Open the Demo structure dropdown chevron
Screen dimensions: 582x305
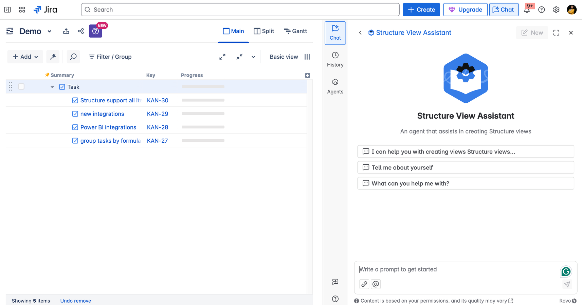coord(49,31)
